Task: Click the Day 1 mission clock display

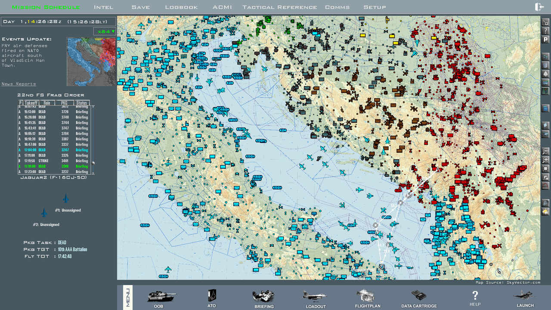Action: click(59, 22)
